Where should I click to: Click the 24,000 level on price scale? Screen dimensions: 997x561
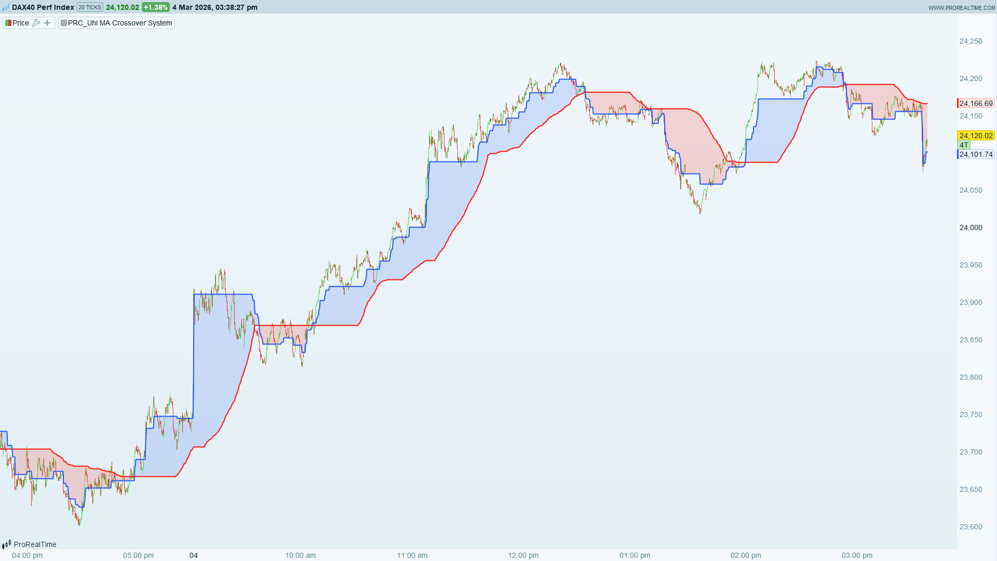[x=971, y=228]
